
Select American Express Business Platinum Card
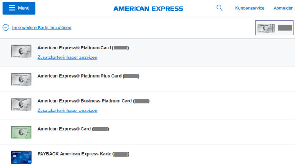pos(84,101)
